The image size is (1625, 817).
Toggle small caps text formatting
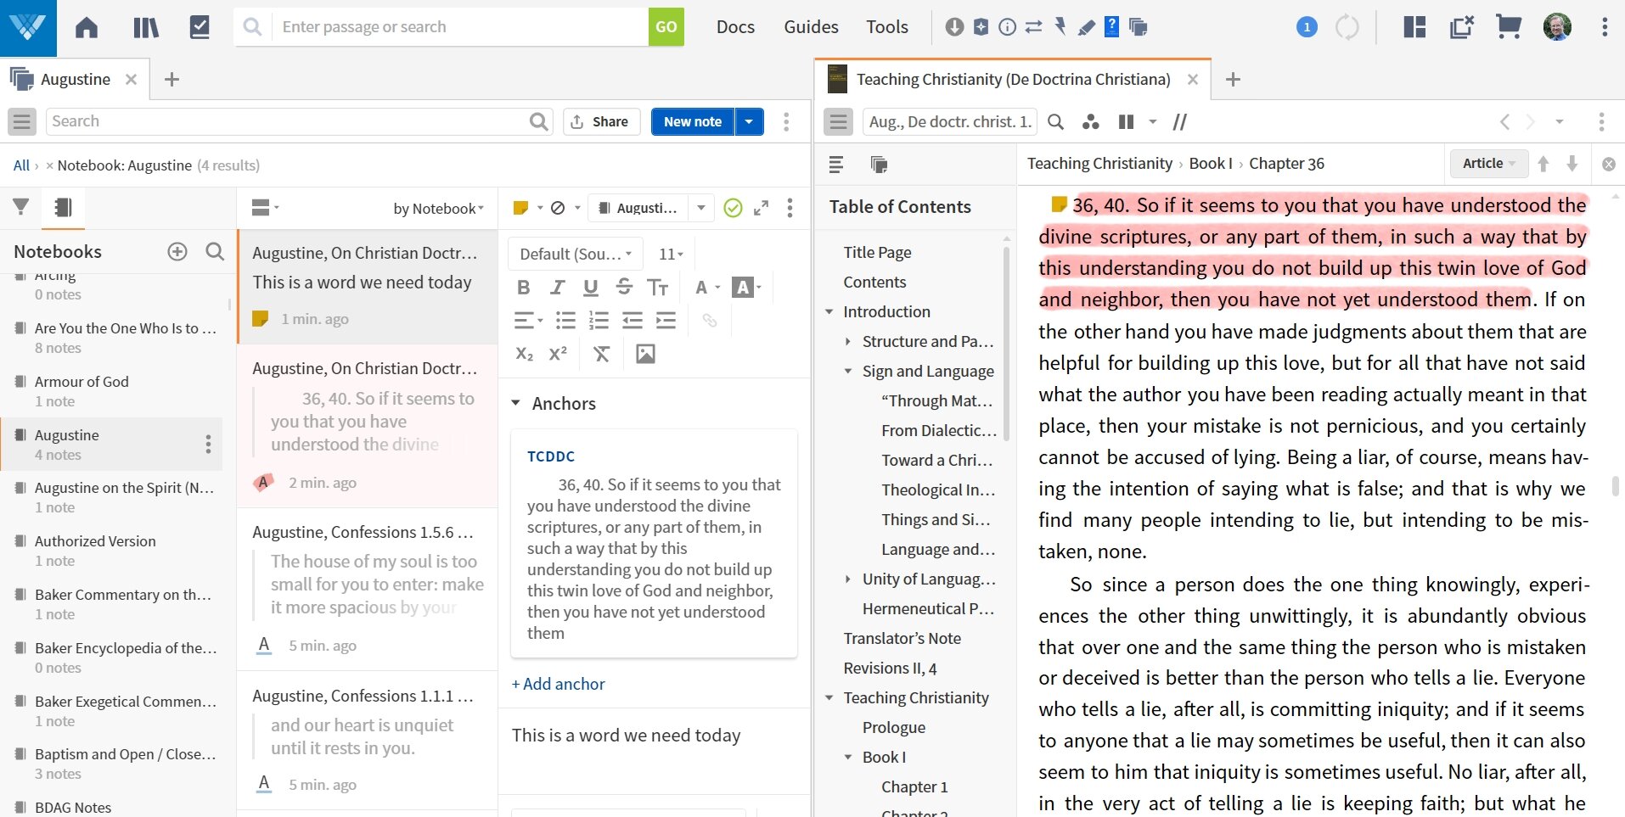[x=658, y=288]
